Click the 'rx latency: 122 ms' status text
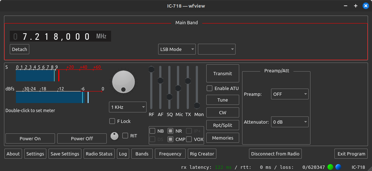372x171 pixels. click(206, 167)
